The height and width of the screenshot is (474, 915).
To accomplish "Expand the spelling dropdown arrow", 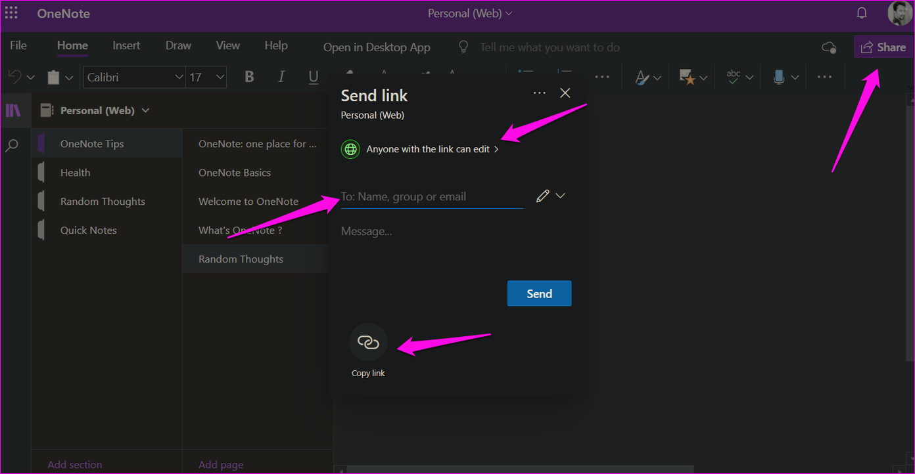I will coord(749,77).
